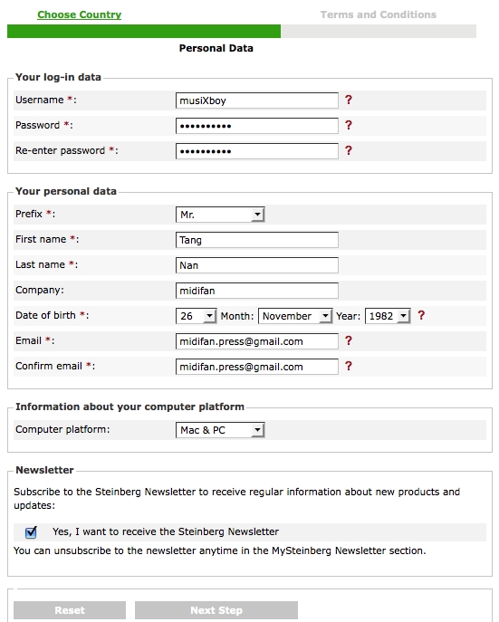The width and height of the screenshot is (499, 622).
Task: Expand the birth day dropdown showing 26
Action: coord(196,316)
